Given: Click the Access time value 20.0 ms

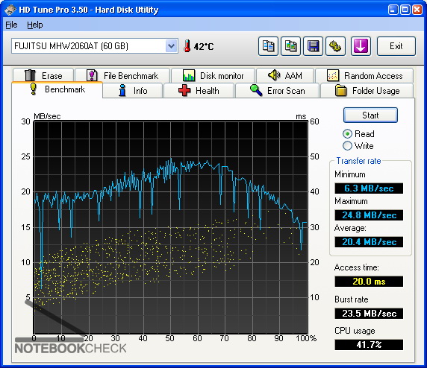Looking at the screenshot, I should pyautogui.click(x=369, y=282).
